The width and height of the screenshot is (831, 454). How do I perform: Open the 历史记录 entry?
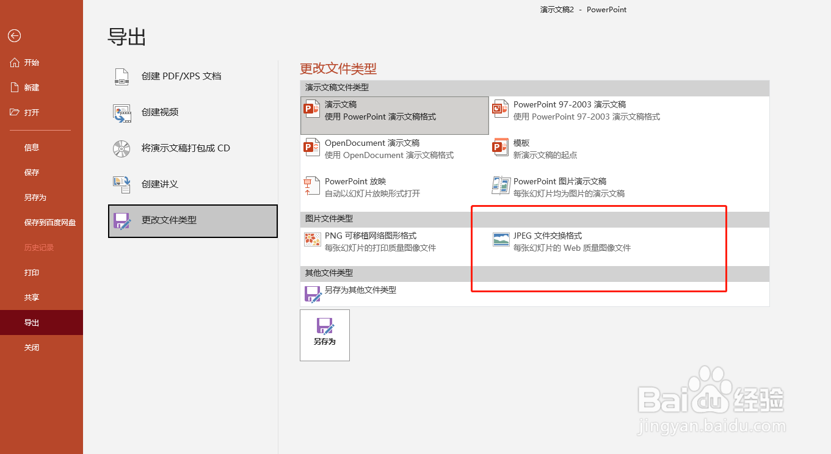point(42,247)
